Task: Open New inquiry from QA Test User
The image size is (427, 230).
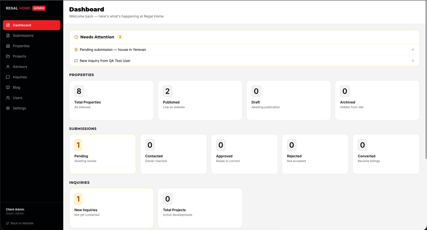Action: pos(244,61)
